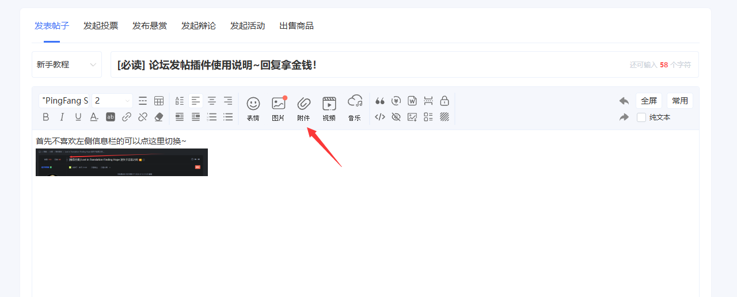This screenshot has height=297, width=737.
Task: Switch to the 出售商品 tab
Action: [297, 26]
